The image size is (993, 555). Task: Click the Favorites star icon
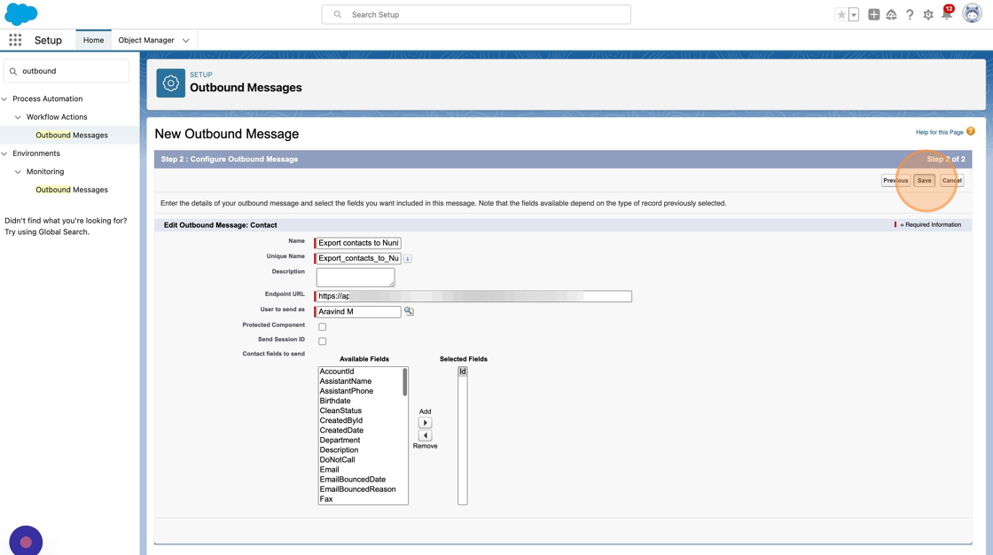coord(841,14)
